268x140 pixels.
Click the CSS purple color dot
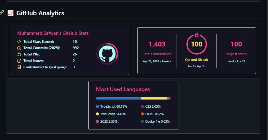142,106
